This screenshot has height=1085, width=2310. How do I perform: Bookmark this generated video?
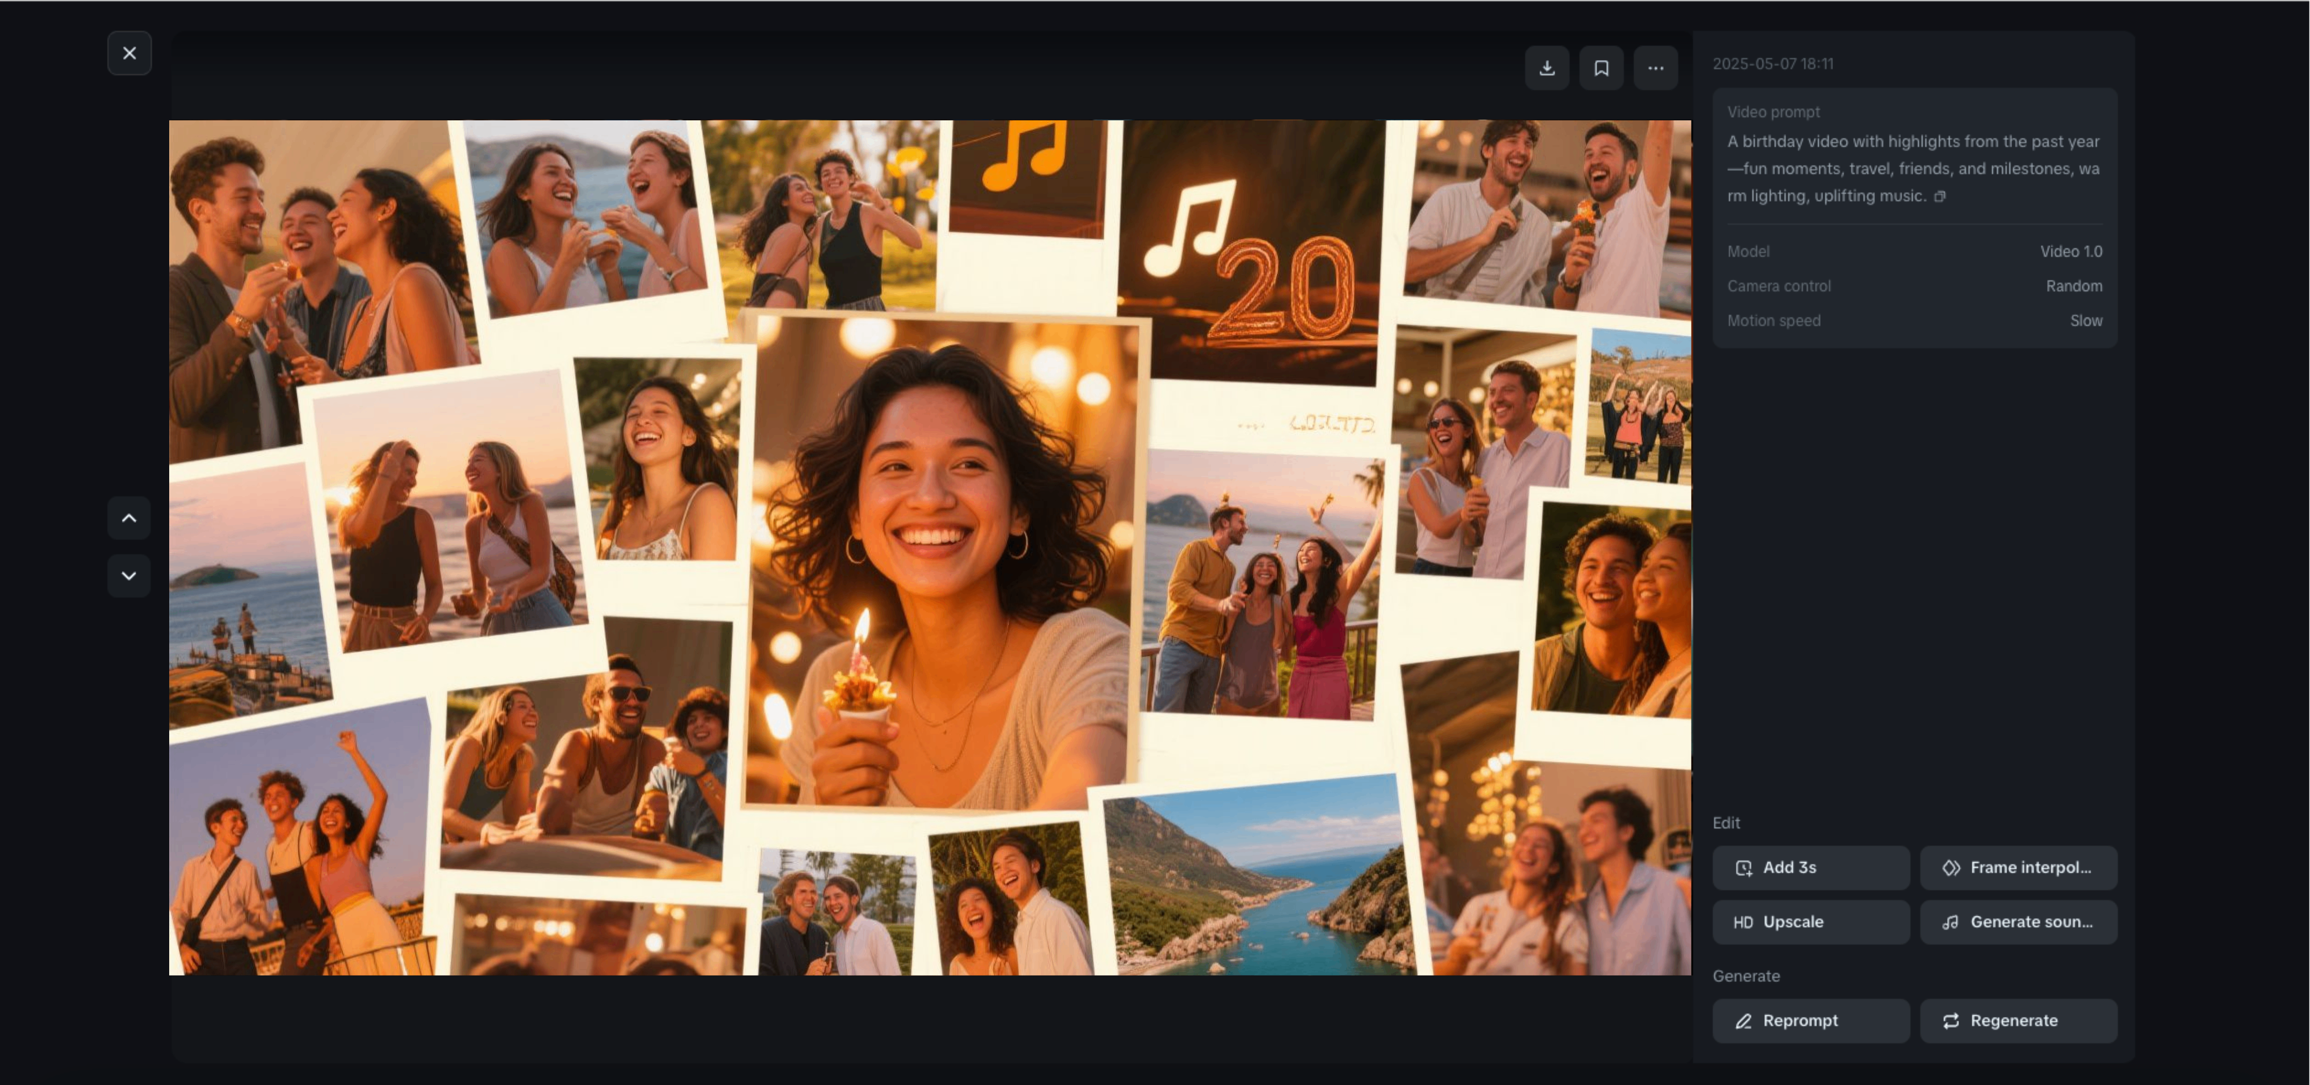[1601, 68]
